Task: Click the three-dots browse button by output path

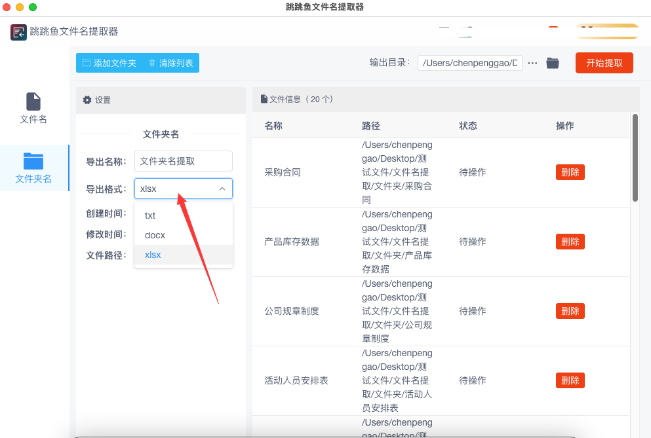Action: [x=532, y=64]
